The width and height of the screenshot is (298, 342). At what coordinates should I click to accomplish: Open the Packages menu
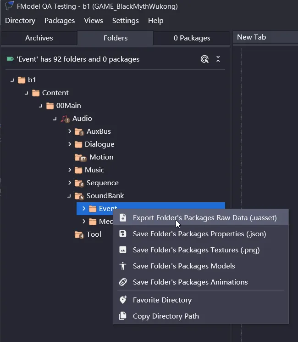60,21
